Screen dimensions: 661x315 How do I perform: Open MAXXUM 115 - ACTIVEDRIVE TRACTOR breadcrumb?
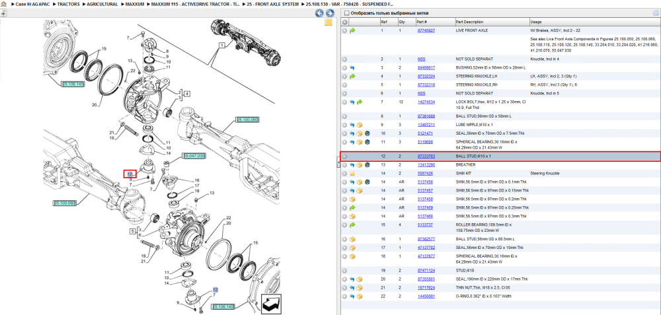tap(194, 3)
